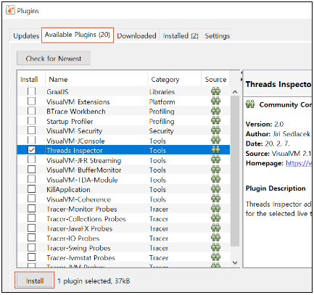
Task: Click community source icon for Tracer-JavaFX Probes row
Action: pyautogui.click(x=215, y=228)
